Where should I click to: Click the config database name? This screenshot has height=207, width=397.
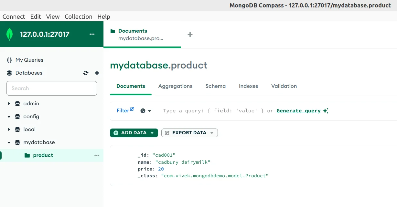point(31,117)
